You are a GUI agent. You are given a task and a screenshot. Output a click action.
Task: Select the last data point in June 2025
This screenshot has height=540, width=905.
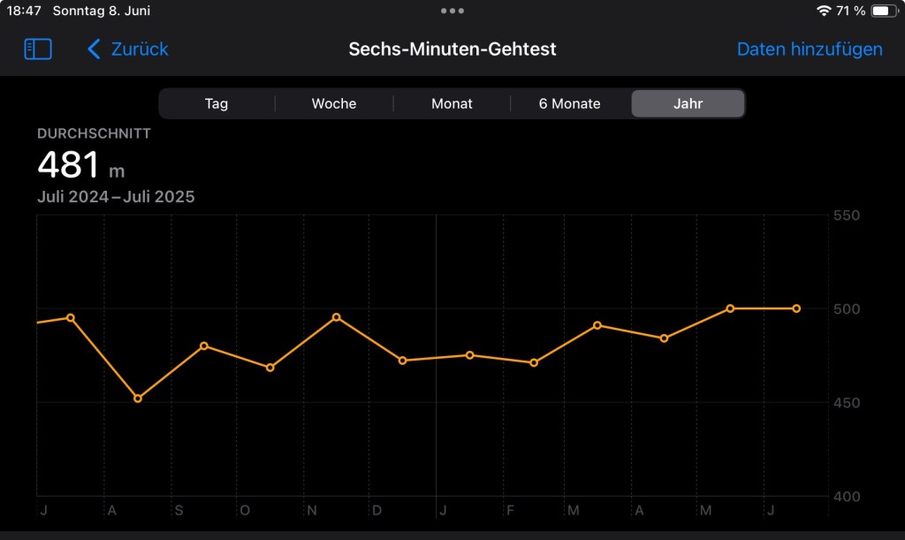796,308
